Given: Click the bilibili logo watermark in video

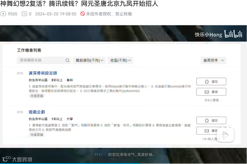Looking at the screenshot, I should [x=233, y=34].
